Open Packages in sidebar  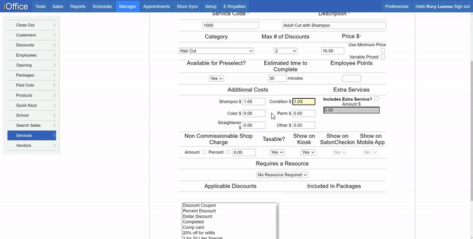click(32, 75)
